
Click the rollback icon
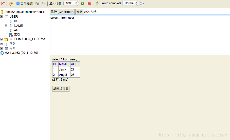coord(37,3)
